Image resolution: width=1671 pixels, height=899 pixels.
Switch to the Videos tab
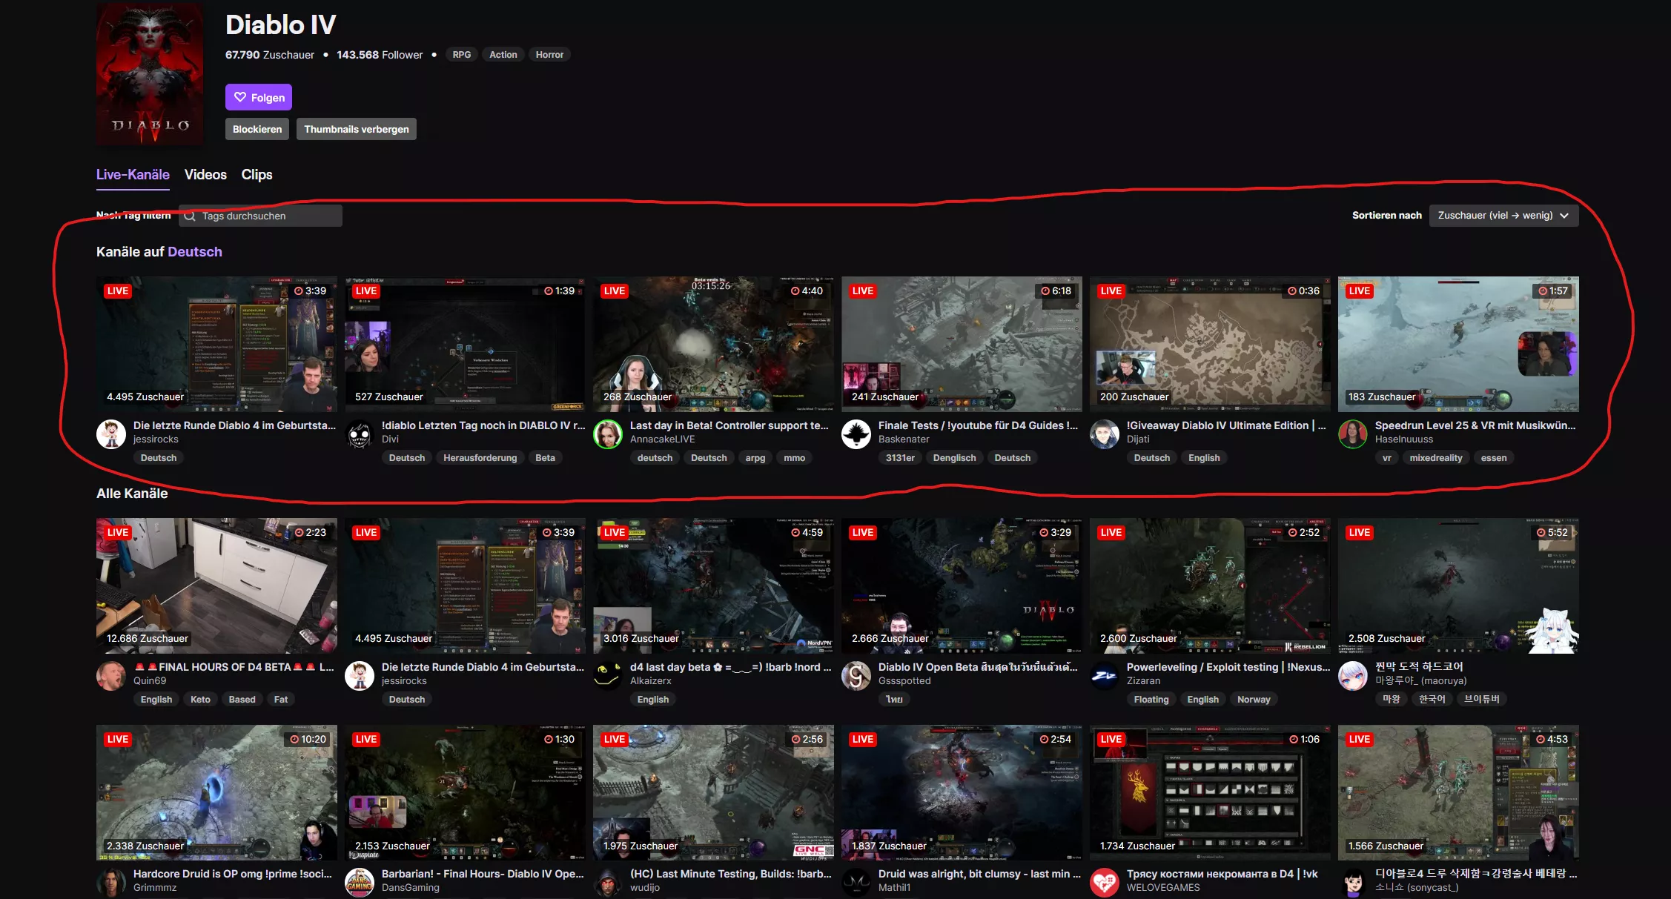(205, 174)
